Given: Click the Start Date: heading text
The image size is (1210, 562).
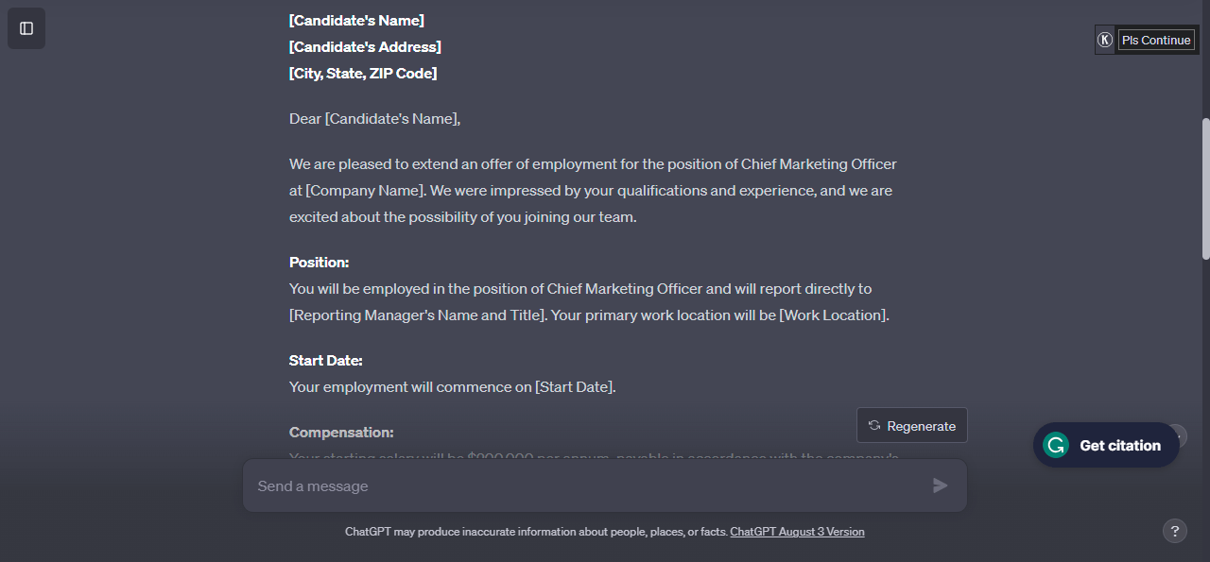Looking at the screenshot, I should [x=326, y=361].
